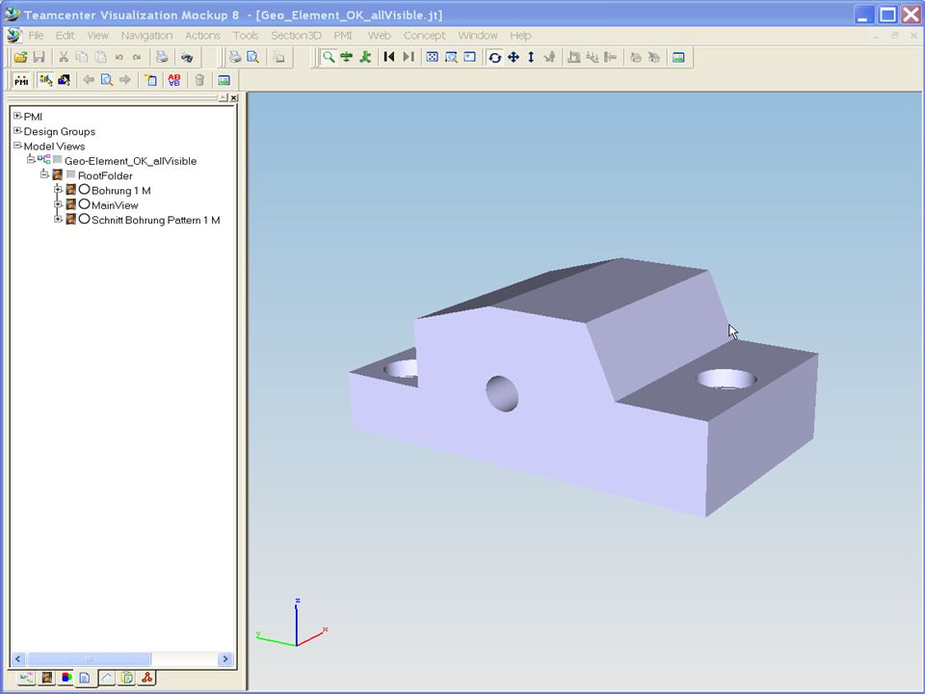Select the MainView label in tree
This screenshot has width=925, height=694.
115,204
